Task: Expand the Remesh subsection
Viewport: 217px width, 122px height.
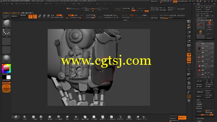Action: point(199,104)
